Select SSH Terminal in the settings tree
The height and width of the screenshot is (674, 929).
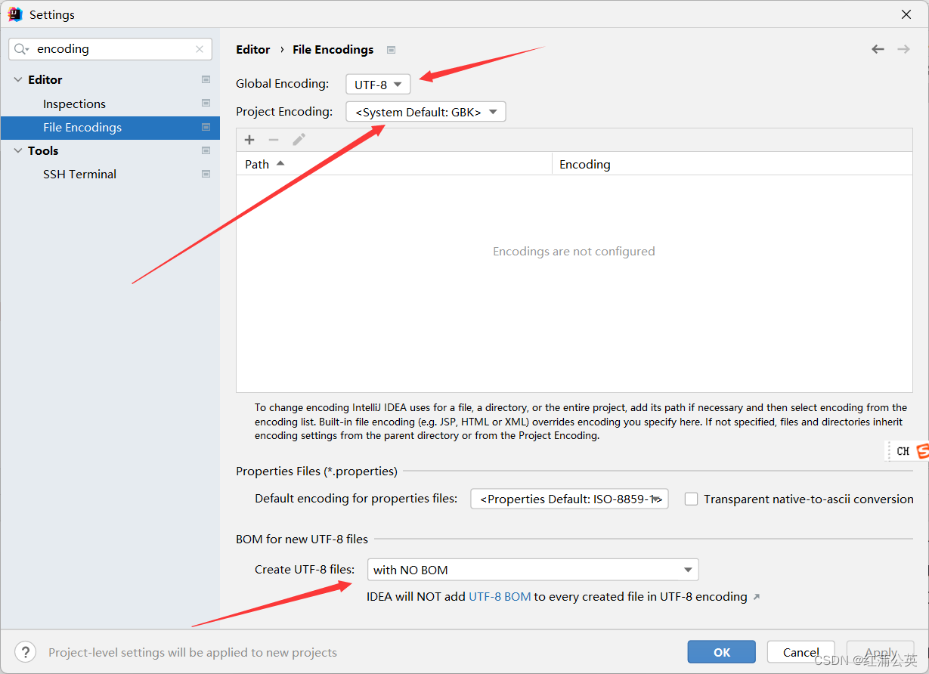(79, 174)
